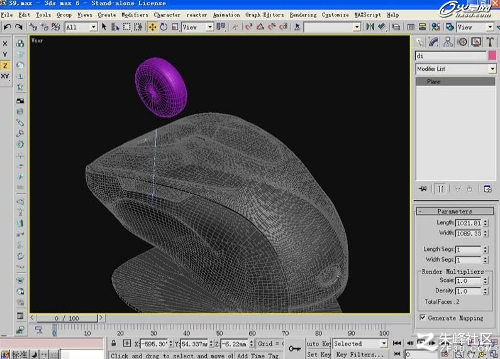Click frame 50 on the track bar
Screen dimensions: 500x359
coord(219,333)
